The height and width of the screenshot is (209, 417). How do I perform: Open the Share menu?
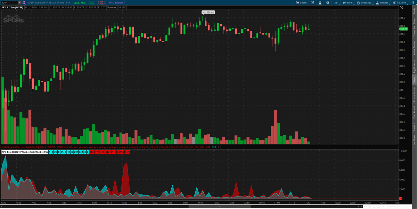click(x=301, y=2)
